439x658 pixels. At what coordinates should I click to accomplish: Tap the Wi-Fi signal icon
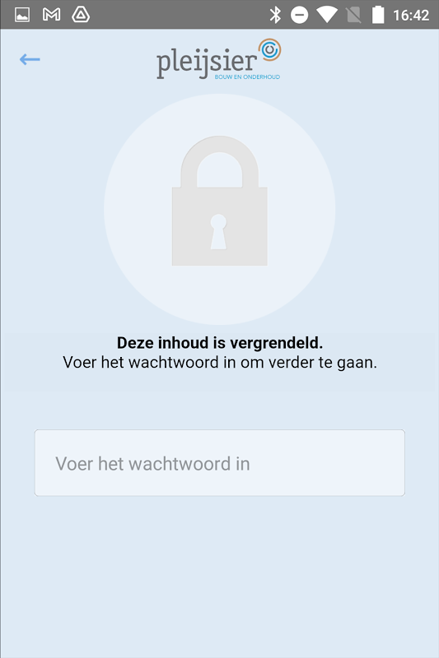[327, 15]
